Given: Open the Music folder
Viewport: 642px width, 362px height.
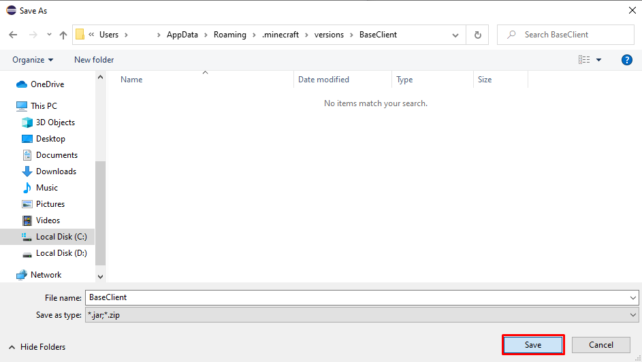Looking at the screenshot, I should pos(39,188).
